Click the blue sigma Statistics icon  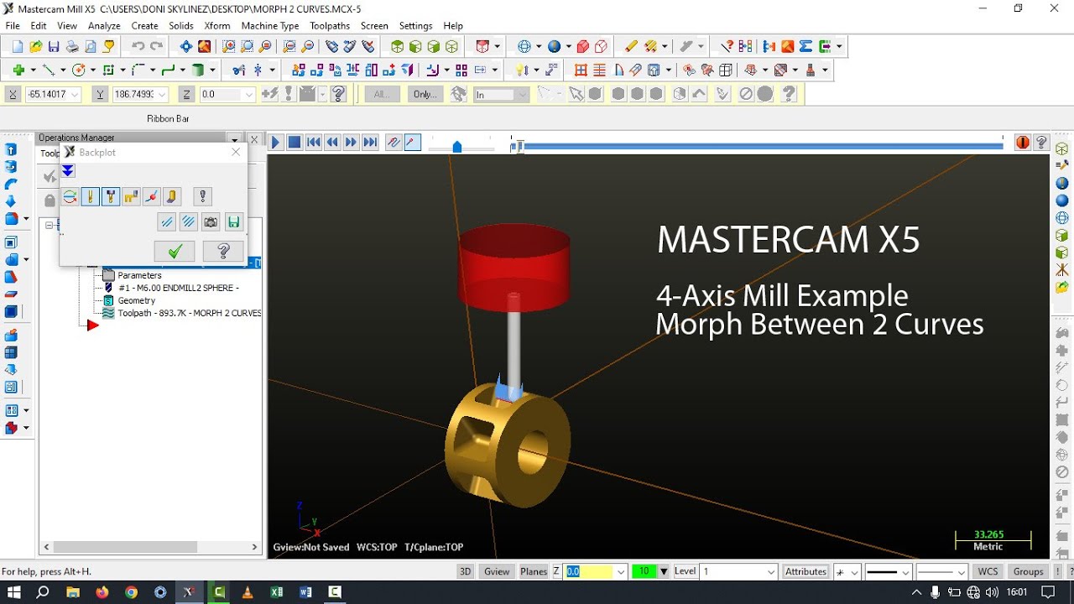[805, 47]
